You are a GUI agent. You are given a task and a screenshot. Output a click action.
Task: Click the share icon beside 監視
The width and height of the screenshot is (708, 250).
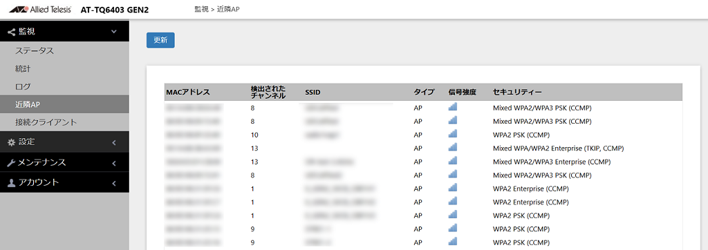point(11,32)
